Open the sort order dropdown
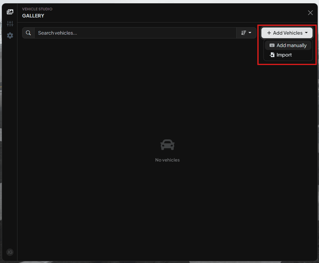 pos(246,33)
